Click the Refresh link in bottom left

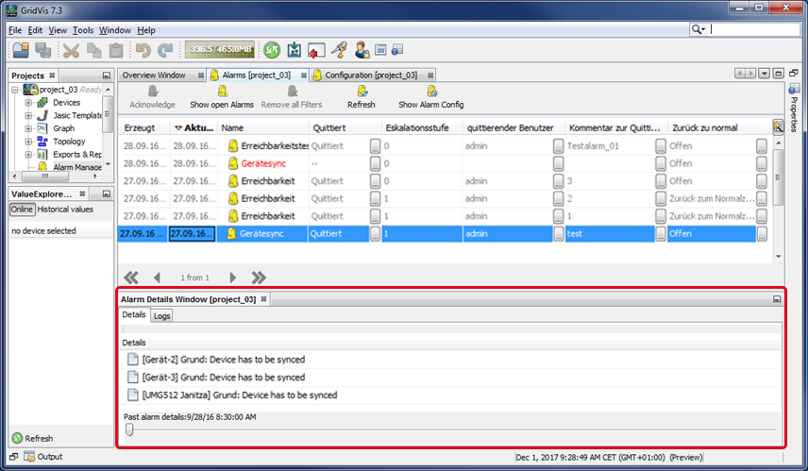38,438
